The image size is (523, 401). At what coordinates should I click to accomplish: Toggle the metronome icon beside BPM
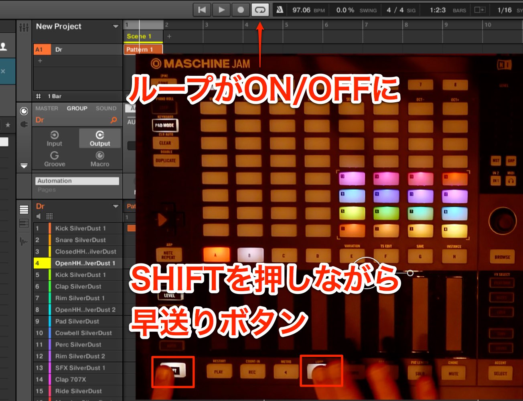click(x=280, y=10)
